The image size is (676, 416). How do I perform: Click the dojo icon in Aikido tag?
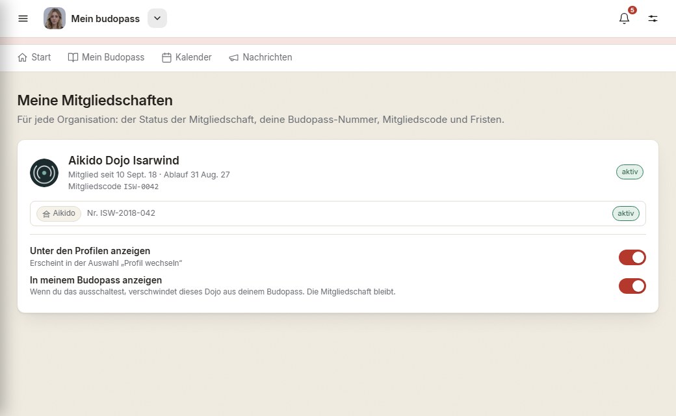[x=46, y=214]
